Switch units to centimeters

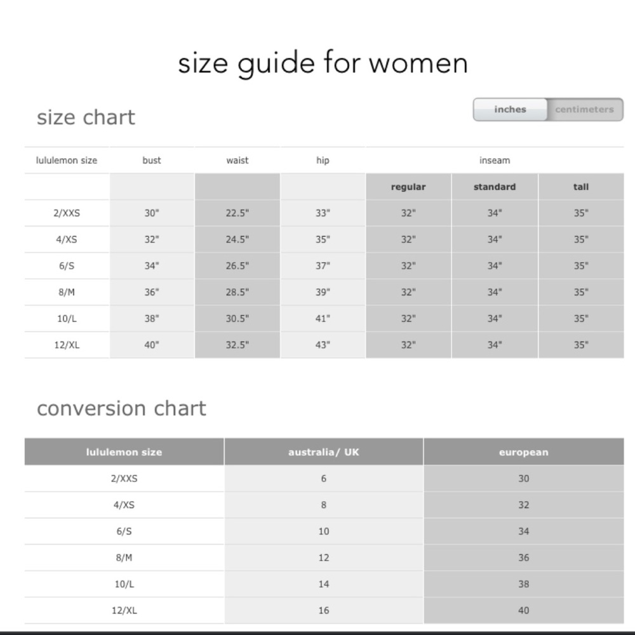pos(584,109)
